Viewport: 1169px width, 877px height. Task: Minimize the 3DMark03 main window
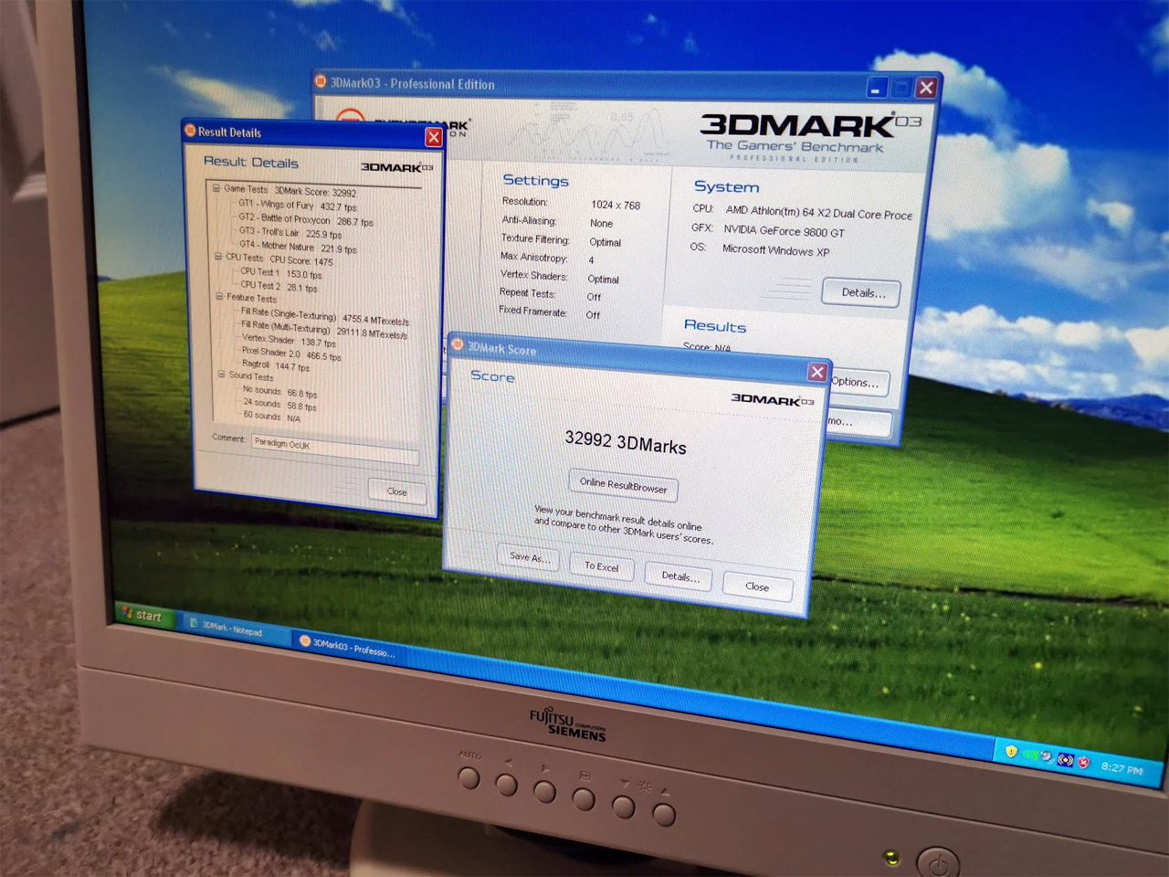click(x=876, y=89)
